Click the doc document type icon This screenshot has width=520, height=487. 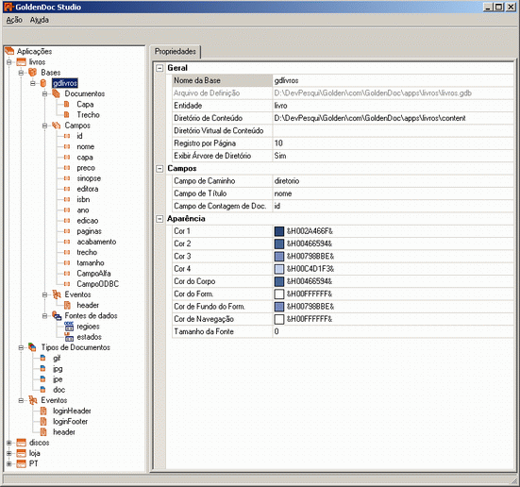tap(42, 390)
